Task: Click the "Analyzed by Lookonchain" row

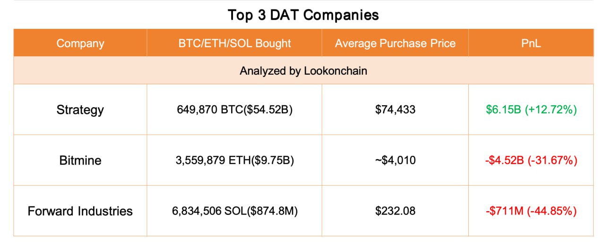Action: [x=303, y=71]
